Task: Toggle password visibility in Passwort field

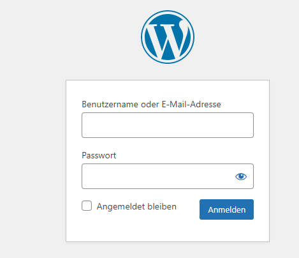Action: coord(241,176)
